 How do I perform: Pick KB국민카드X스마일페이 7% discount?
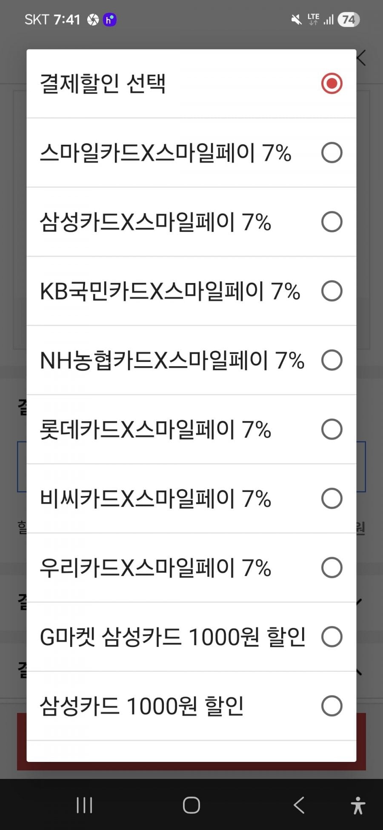(332, 291)
